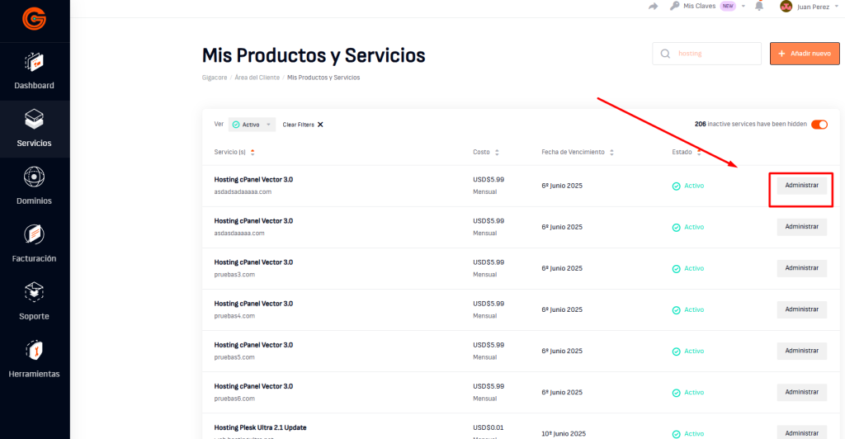The width and height of the screenshot is (845, 439).
Task: Open the Soporte sidebar icon
Action: 34,293
